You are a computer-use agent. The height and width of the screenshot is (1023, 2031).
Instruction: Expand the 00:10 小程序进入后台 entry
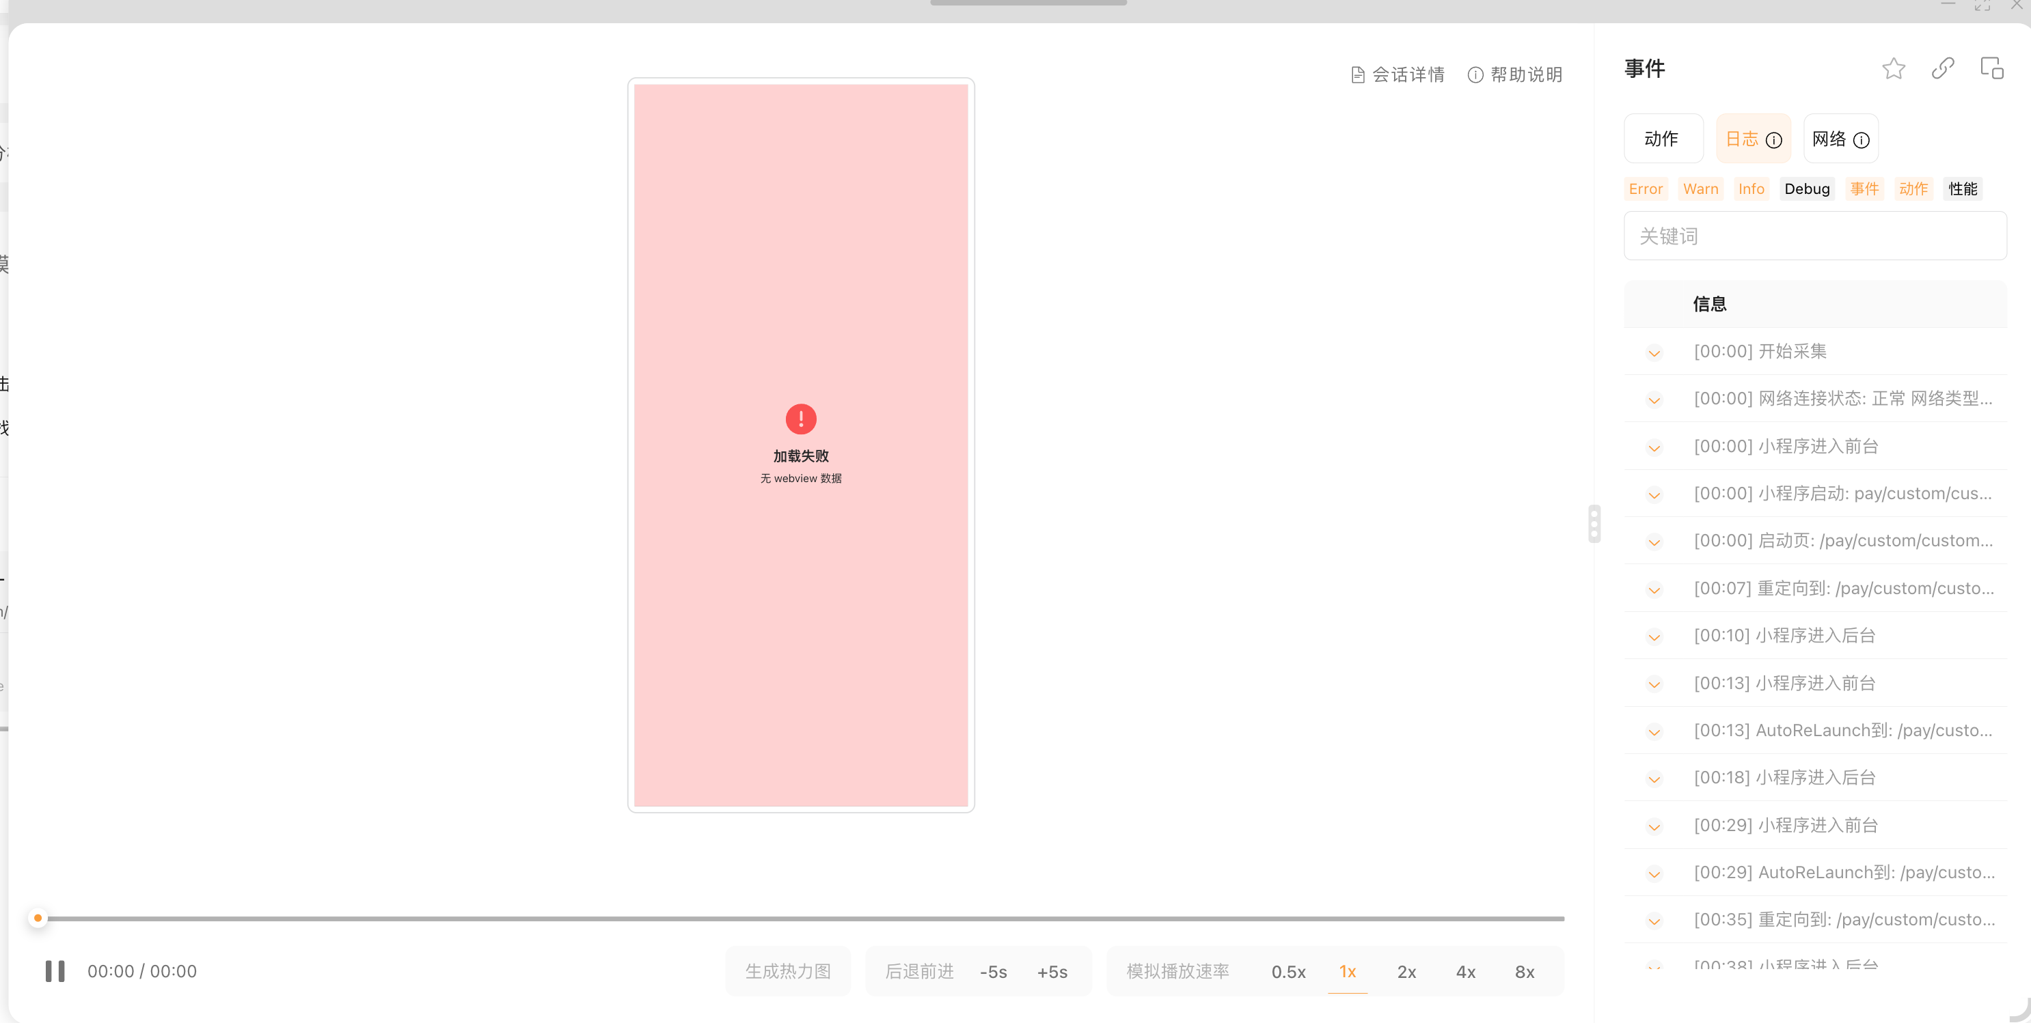[1654, 636]
